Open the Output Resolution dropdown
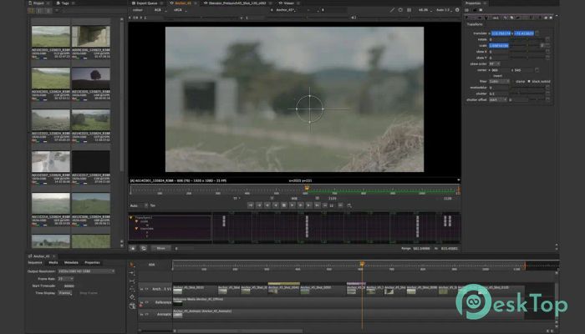The height and width of the screenshot is (334, 585). pos(86,271)
